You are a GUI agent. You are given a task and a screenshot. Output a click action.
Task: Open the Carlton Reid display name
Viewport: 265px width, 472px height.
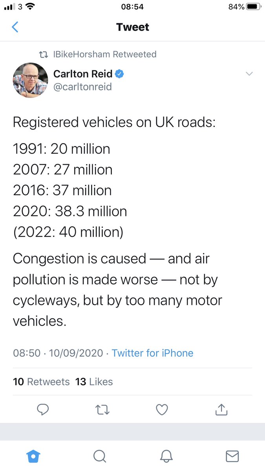[83, 74]
